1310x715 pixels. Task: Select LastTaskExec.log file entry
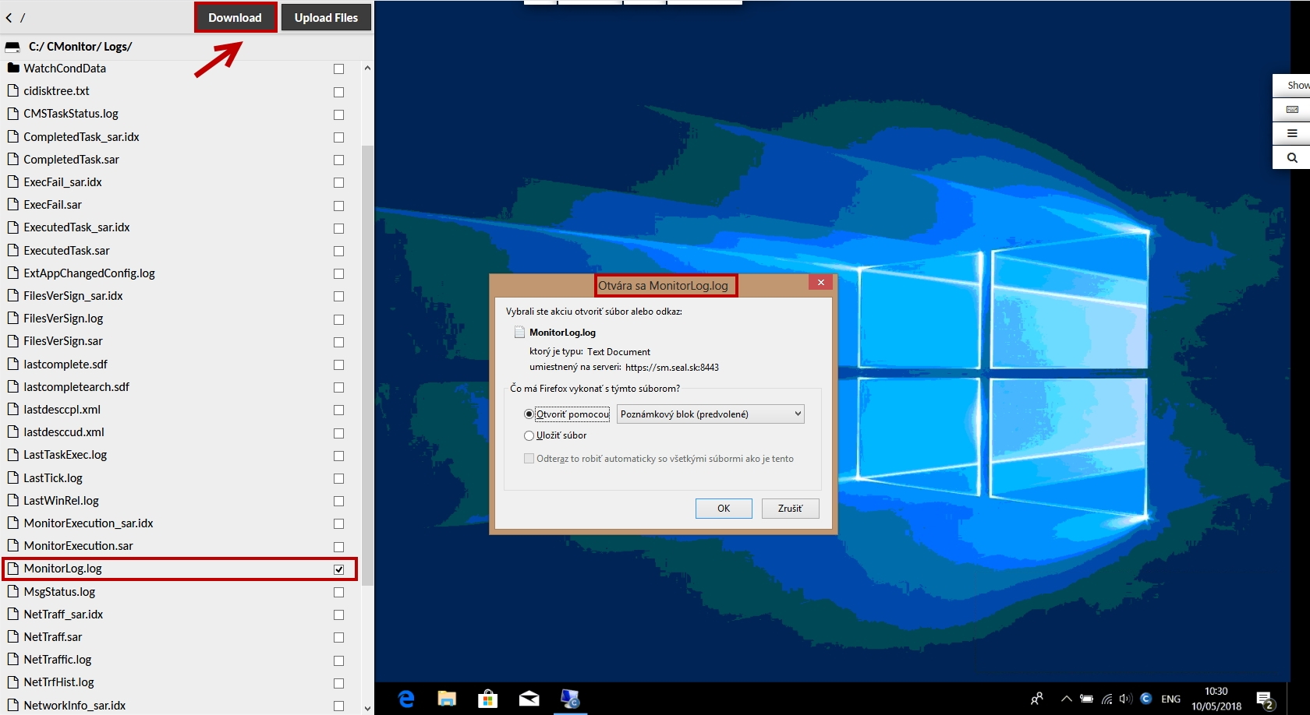65,455
